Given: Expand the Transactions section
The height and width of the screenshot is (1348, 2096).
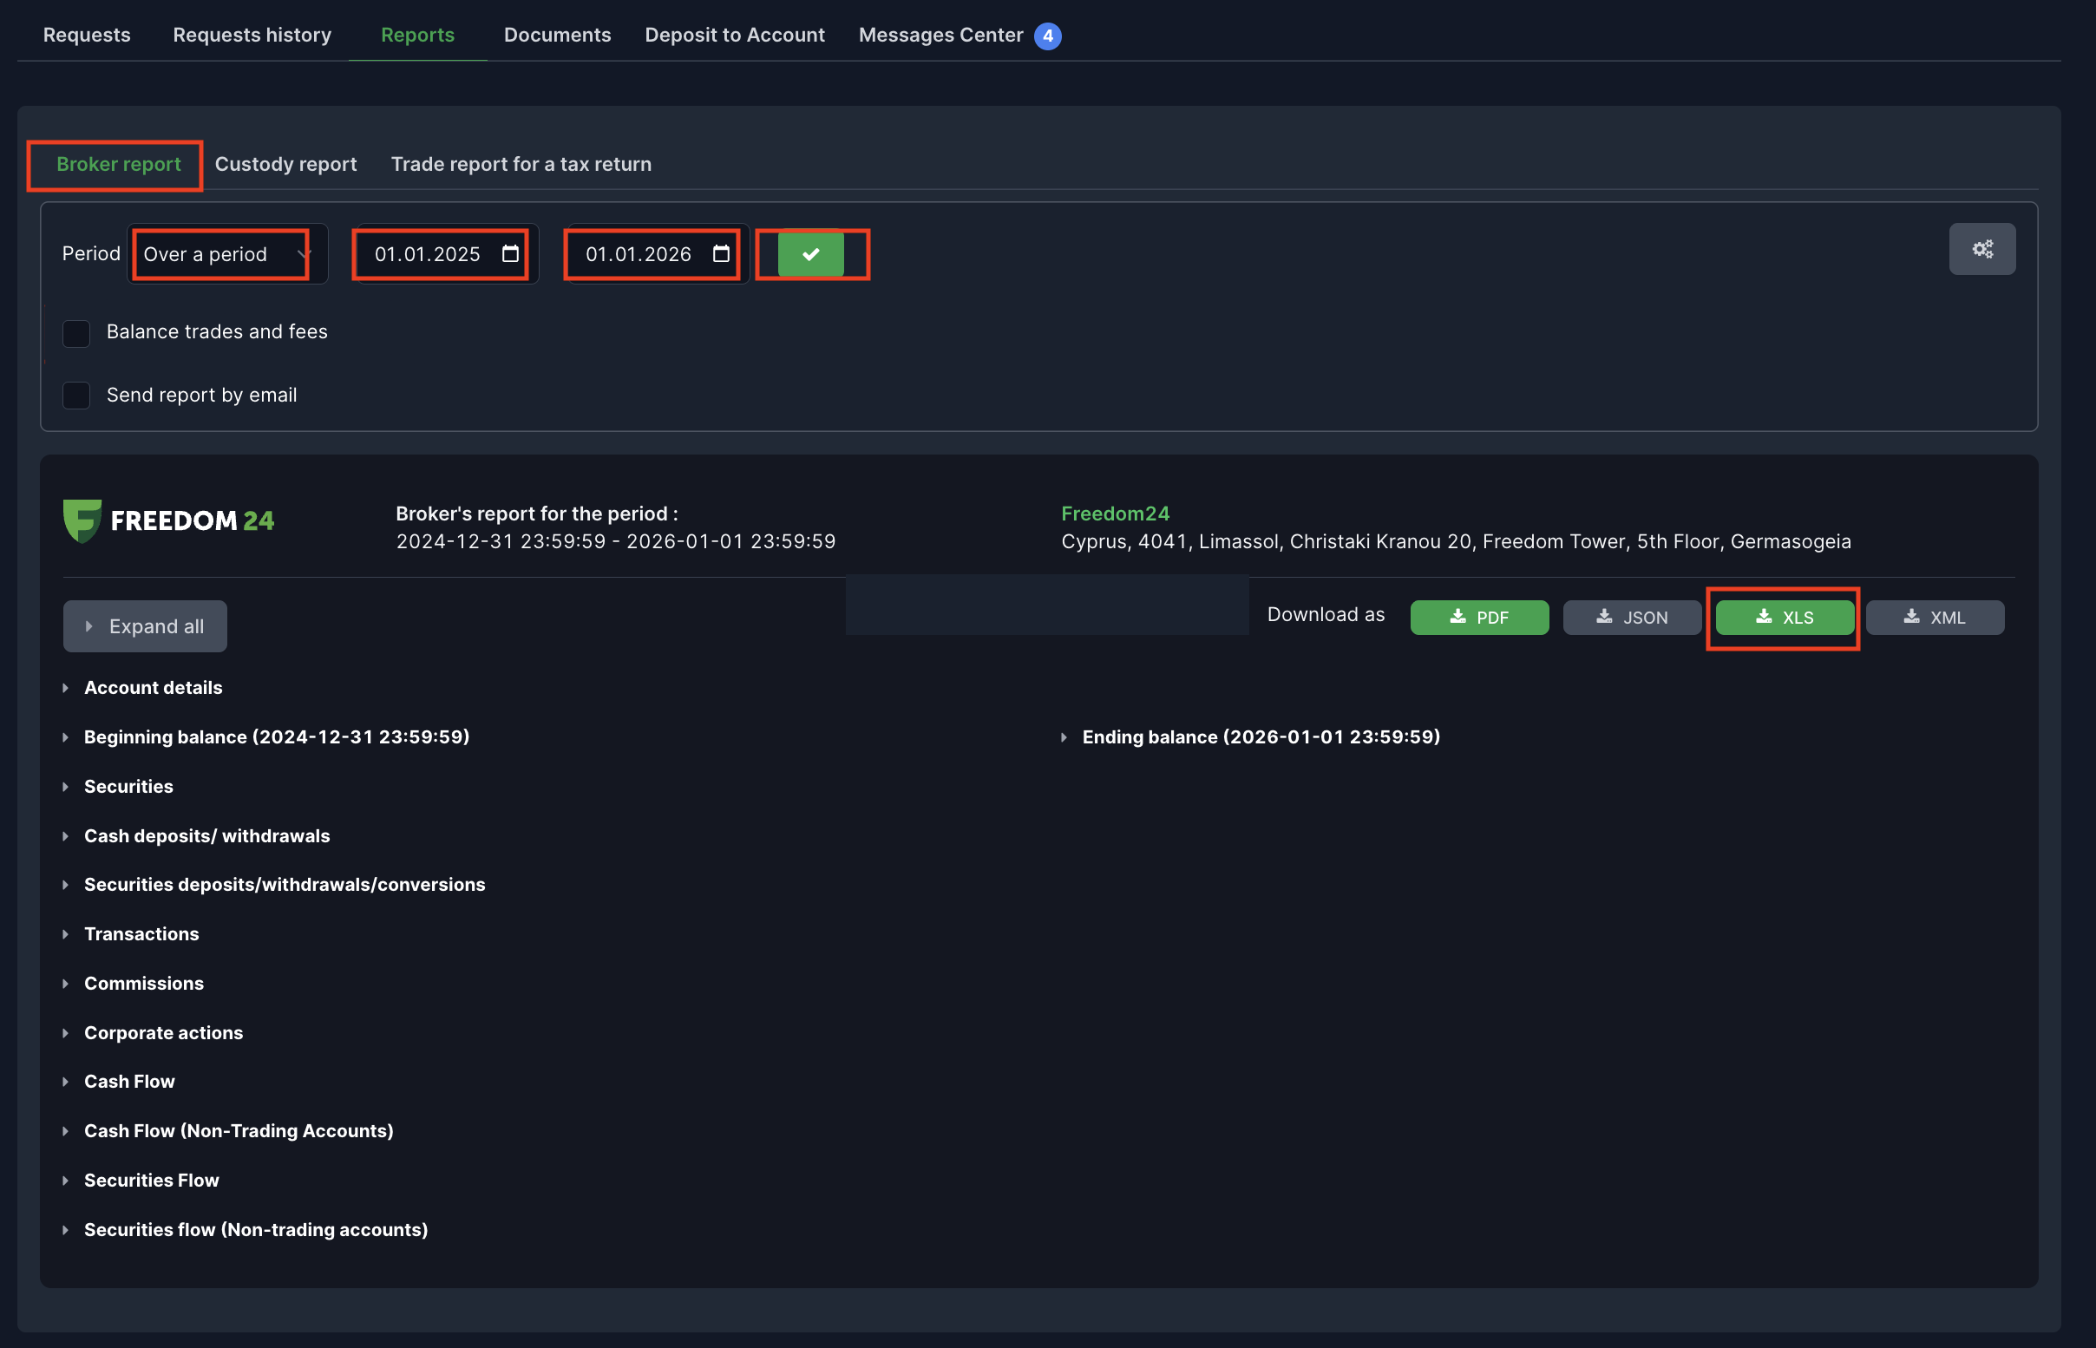Looking at the screenshot, I should click(141, 934).
